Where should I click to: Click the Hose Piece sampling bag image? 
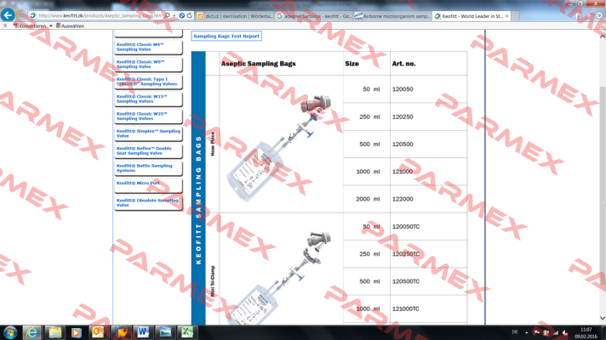coord(278,148)
